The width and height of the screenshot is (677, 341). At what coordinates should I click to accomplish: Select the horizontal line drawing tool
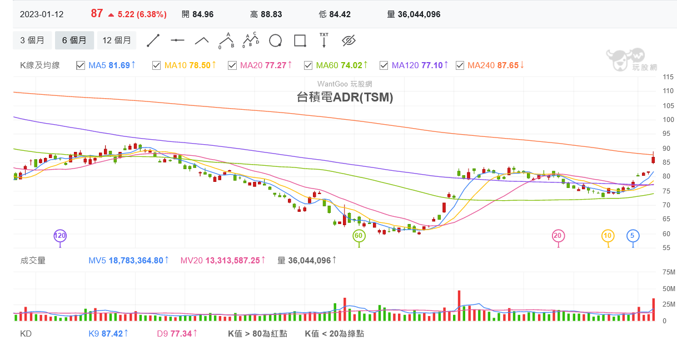coord(177,40)
